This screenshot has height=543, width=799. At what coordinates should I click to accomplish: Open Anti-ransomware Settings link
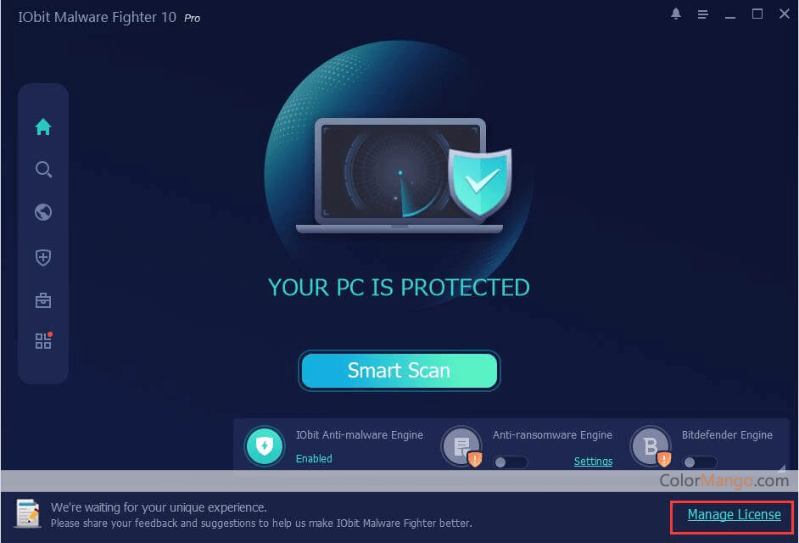pyautogui.click(x=593, y=461)
